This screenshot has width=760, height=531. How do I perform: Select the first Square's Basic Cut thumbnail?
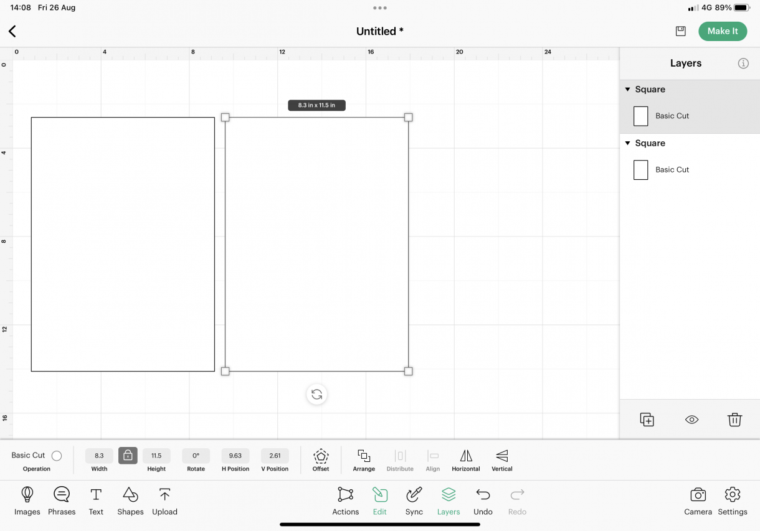click(x=641, y=116)
